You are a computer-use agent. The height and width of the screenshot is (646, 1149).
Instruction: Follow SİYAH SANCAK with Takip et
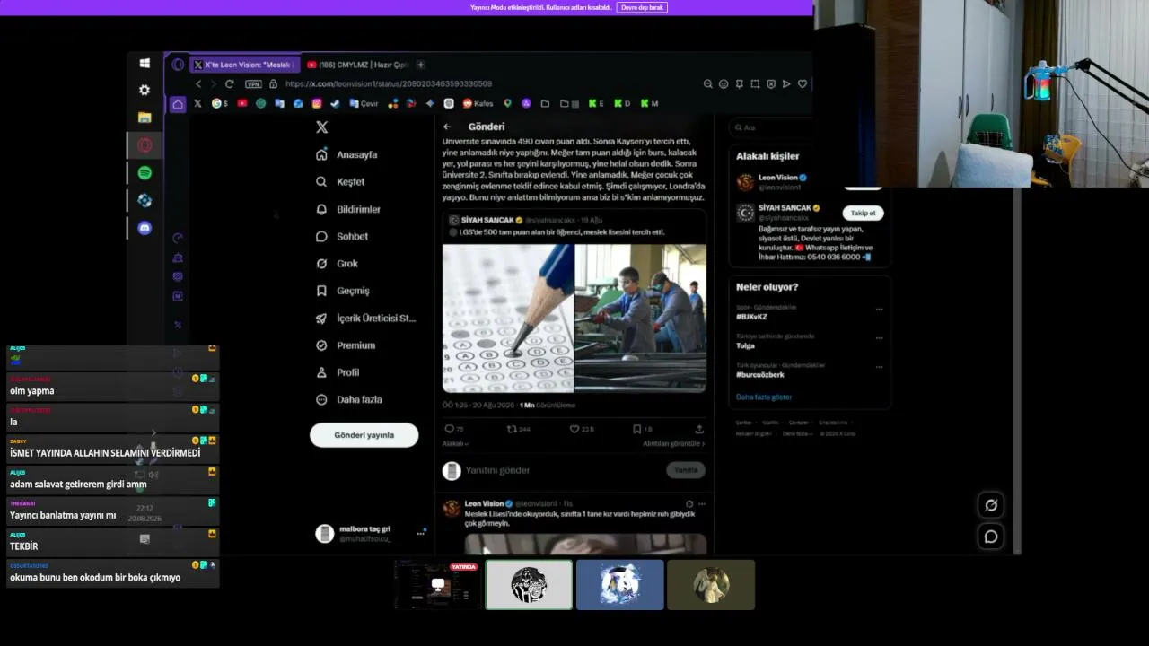(863, 214)
